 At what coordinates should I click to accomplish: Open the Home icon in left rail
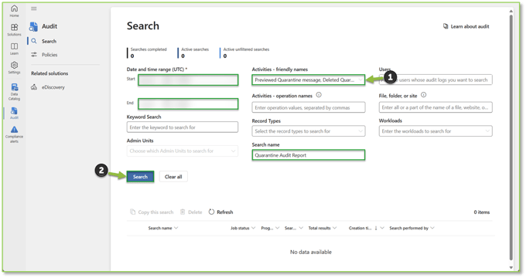click(14, 8)
